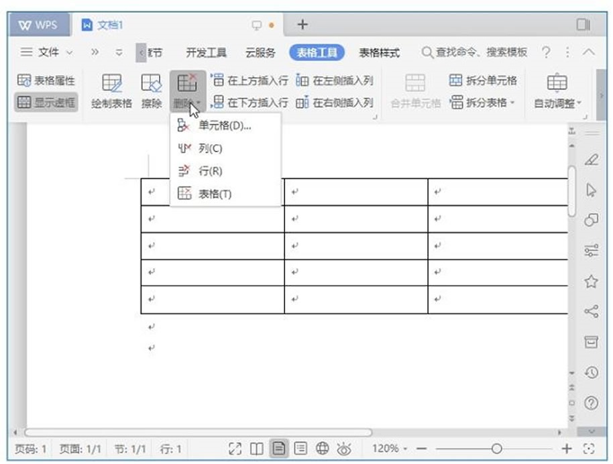Open the File (文件) menu
613x464 pixels.
tap(47, 52)
